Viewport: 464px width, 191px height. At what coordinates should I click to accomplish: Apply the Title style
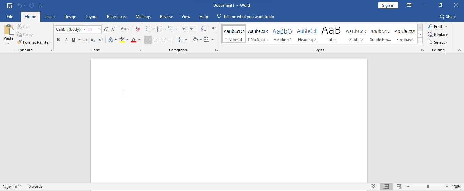point(332,34)
